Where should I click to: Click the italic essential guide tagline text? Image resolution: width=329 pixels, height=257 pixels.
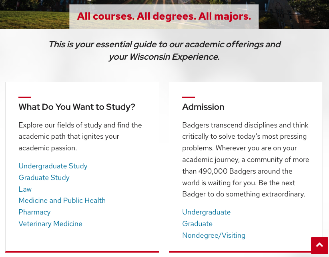click(164, 51)
